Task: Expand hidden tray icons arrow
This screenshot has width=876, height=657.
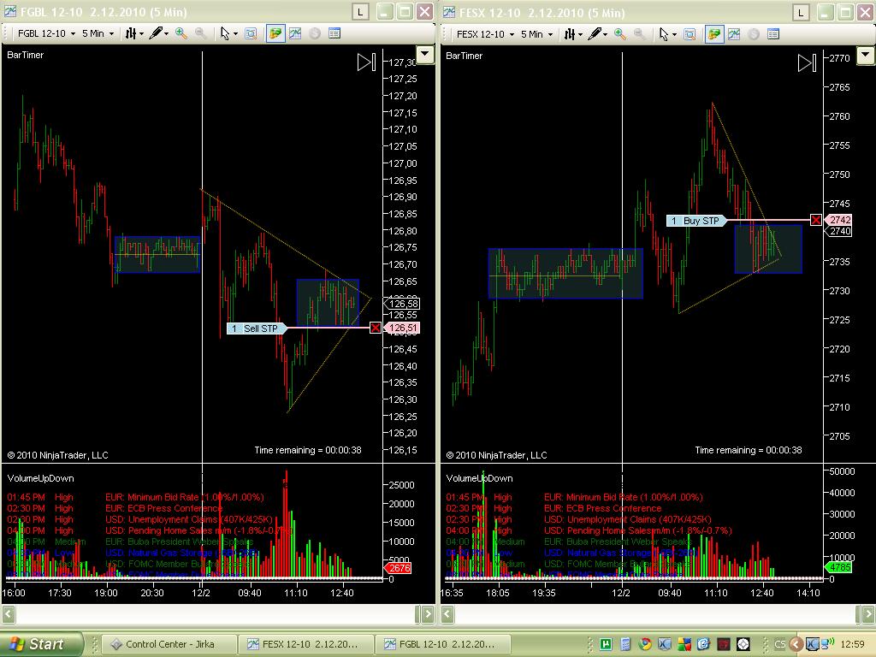Action: (x=796, y=644)
